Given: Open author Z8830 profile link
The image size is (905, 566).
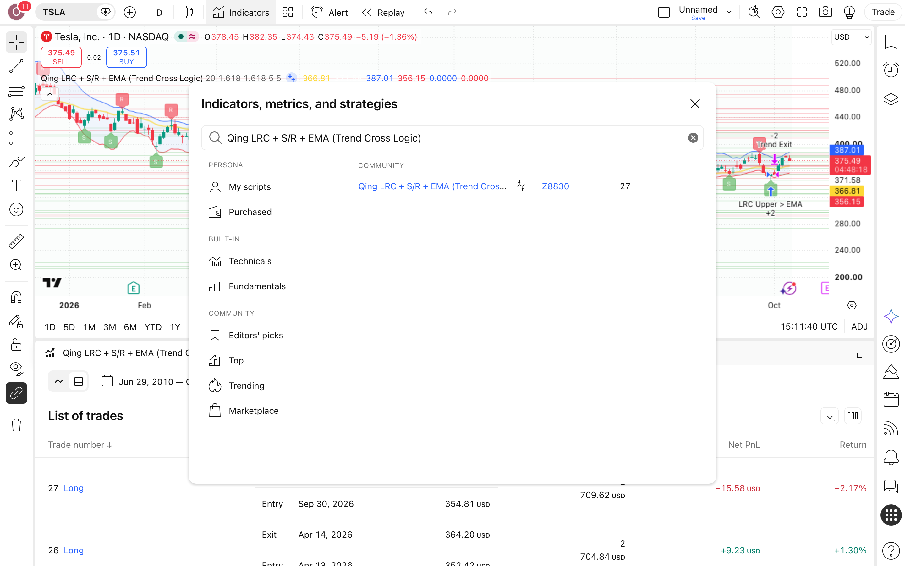Looking at the screenshot, I should (x=555, y=186).
